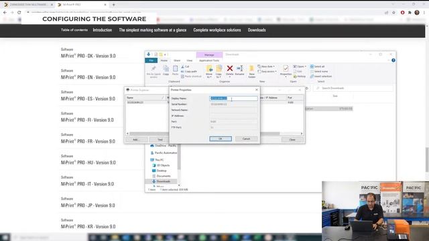Click OK in Printer Properties dialog

221,139
